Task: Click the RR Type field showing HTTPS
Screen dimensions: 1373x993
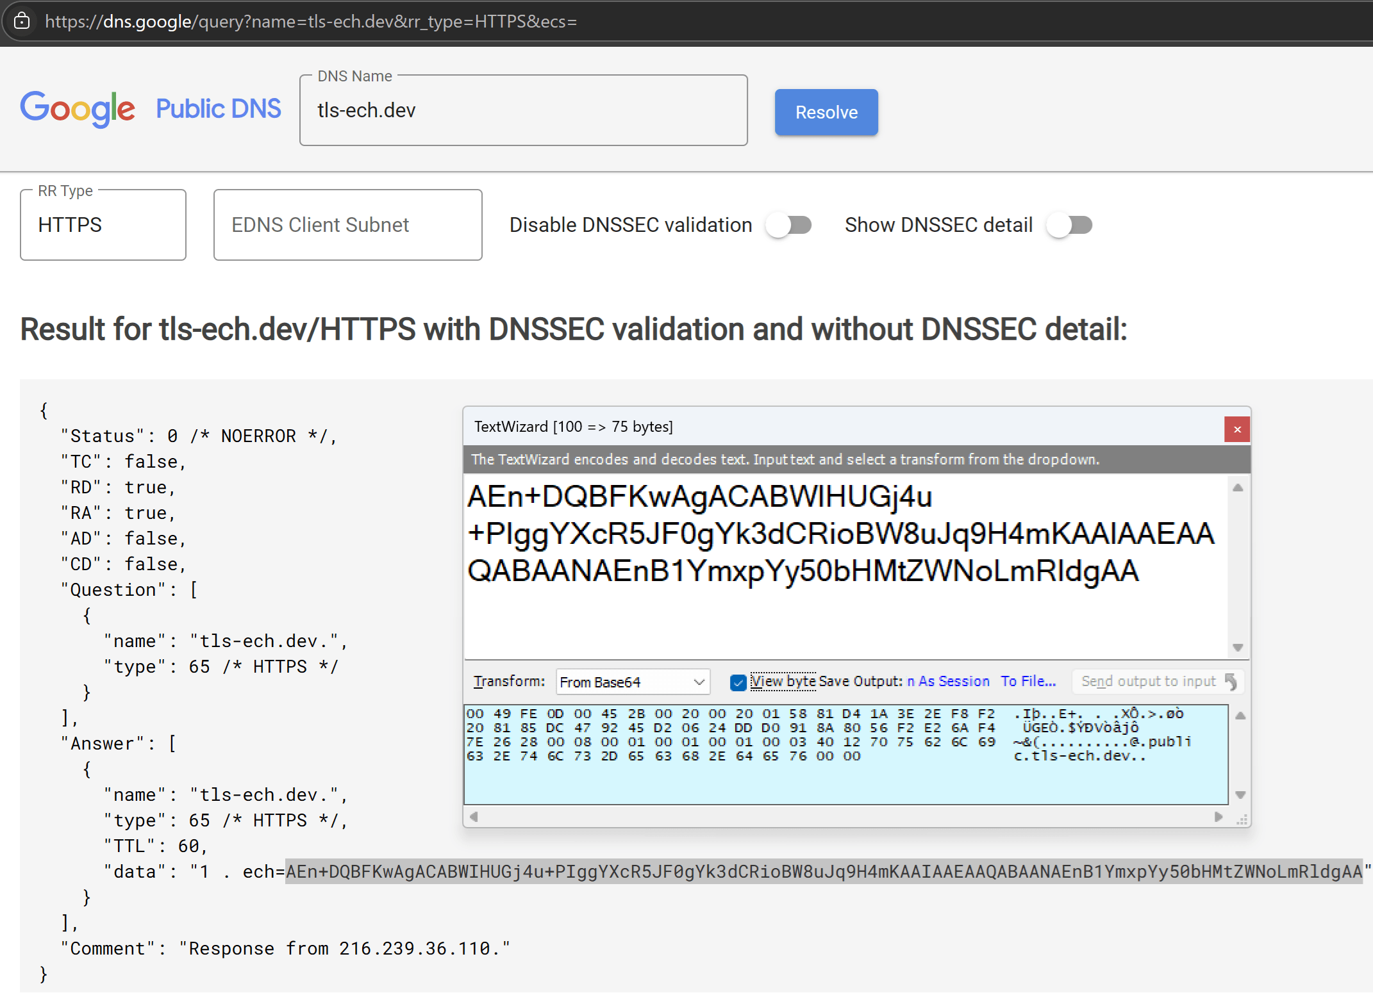Action: [x=103, y=225]
